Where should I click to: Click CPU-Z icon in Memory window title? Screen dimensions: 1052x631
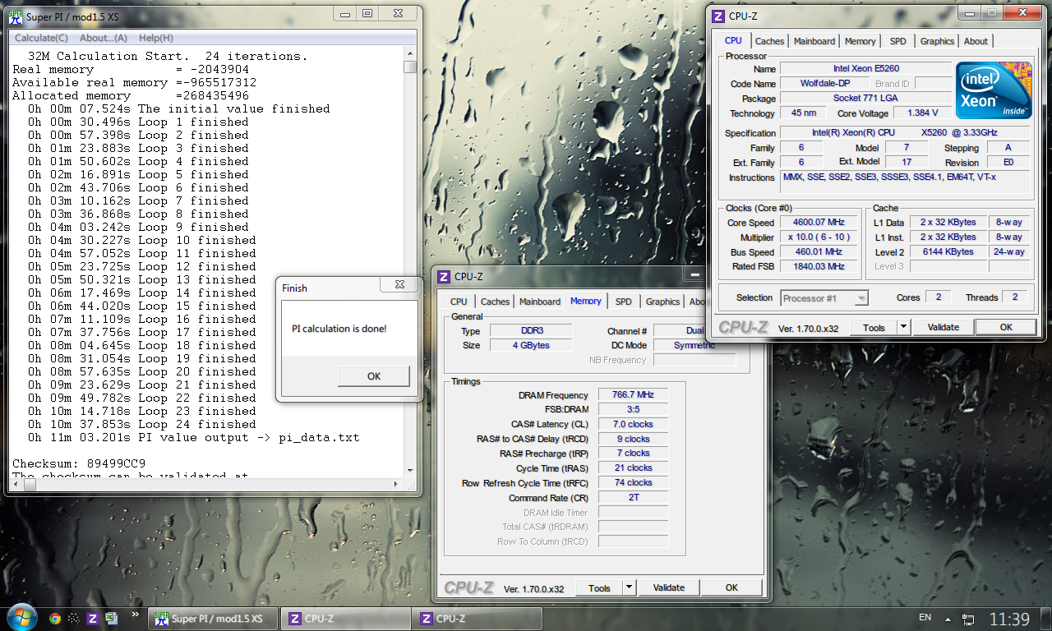pos(443,277)
